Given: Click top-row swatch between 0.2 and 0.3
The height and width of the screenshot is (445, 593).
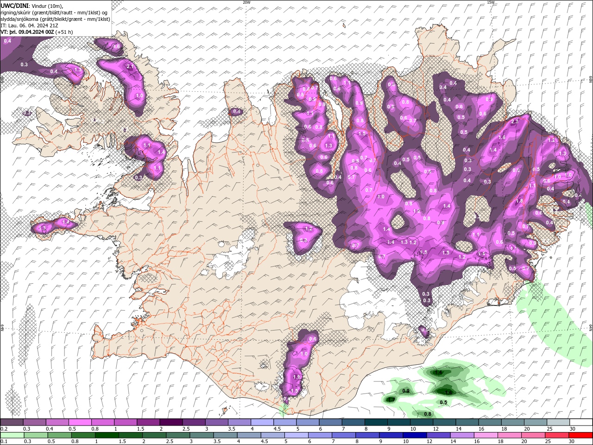Looking at the screenshot, I should (12, 422).
